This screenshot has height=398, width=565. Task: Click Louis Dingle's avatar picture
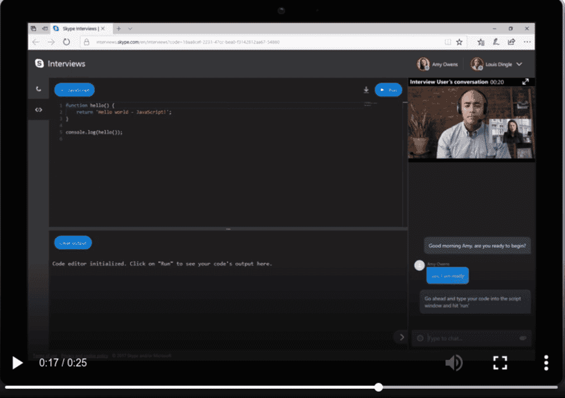pyautogui.click(x=477, y=64)
